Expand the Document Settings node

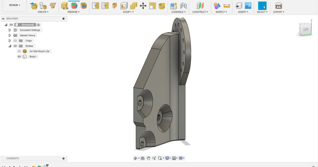click(10, 30)
